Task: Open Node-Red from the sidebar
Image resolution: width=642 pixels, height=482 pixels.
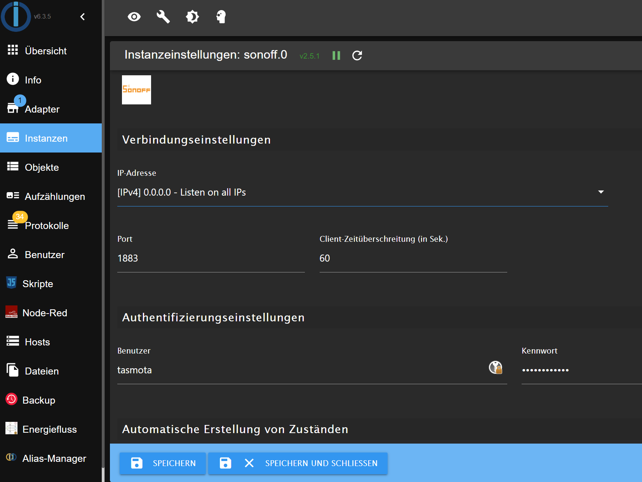Action: [x=51, y=313]
